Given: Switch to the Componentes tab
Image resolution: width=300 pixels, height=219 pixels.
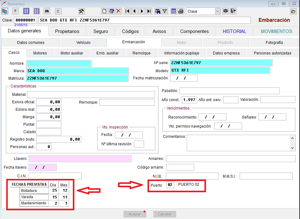Looking at the screenshot, I should coord(195,31).
